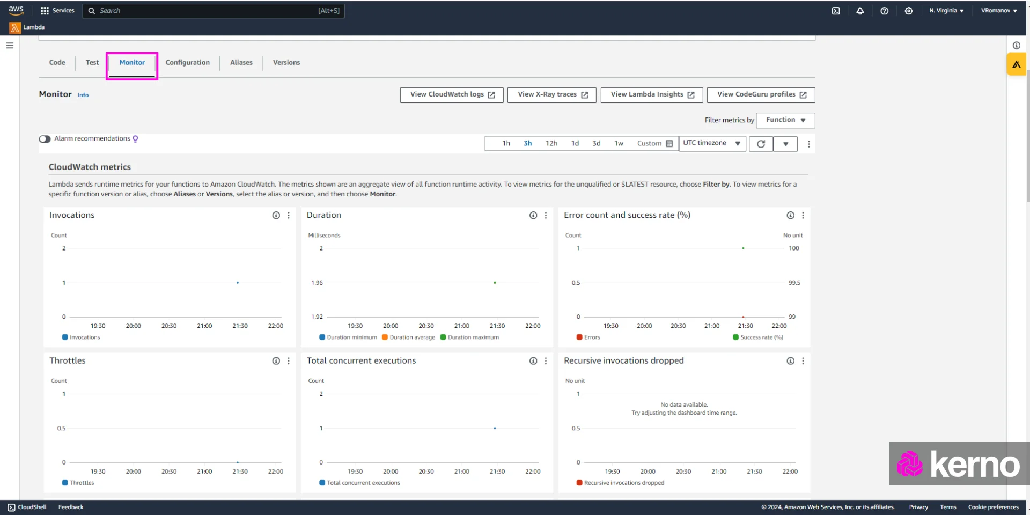Viewport: 1030px width, 515px height.
Task: Open Duration chart options menu
Action: tap(546, 215)
